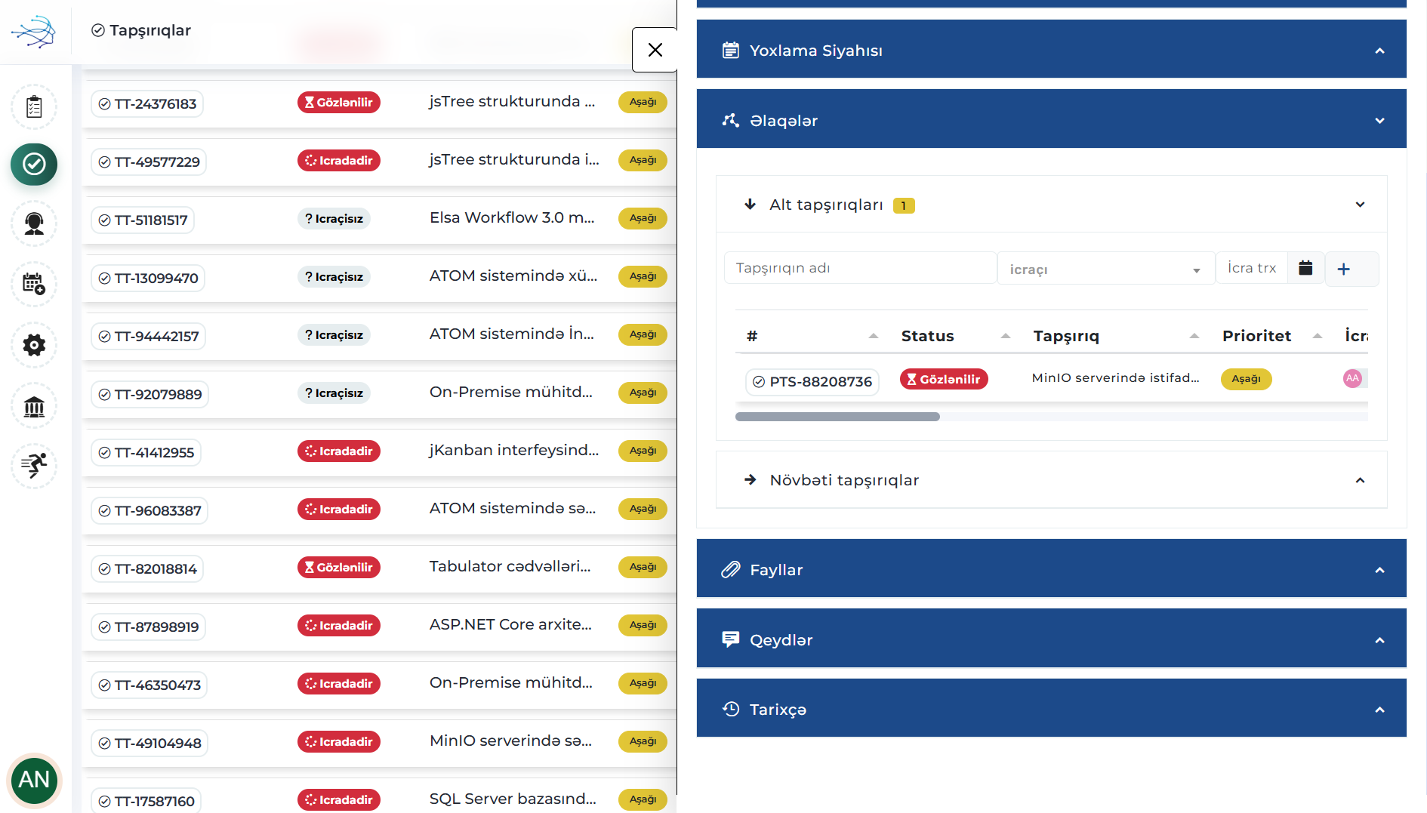Sort subtasks by Tapşırıq column
This screenshot has width=1427, height=813.
click(x=1194, y=336)
